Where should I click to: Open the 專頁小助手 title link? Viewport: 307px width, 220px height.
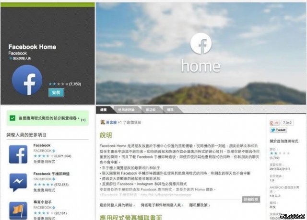click(x=42, y=202)
